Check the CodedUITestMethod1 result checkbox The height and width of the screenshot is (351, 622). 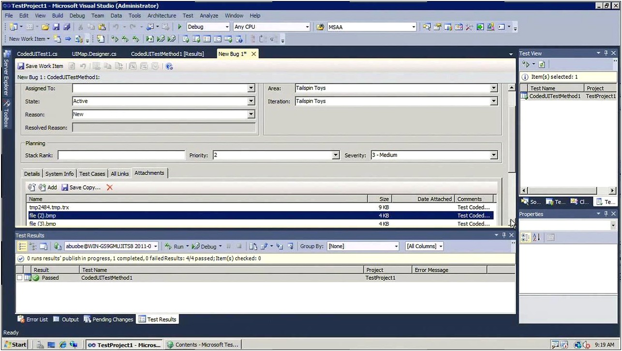[x=20, y=278]
